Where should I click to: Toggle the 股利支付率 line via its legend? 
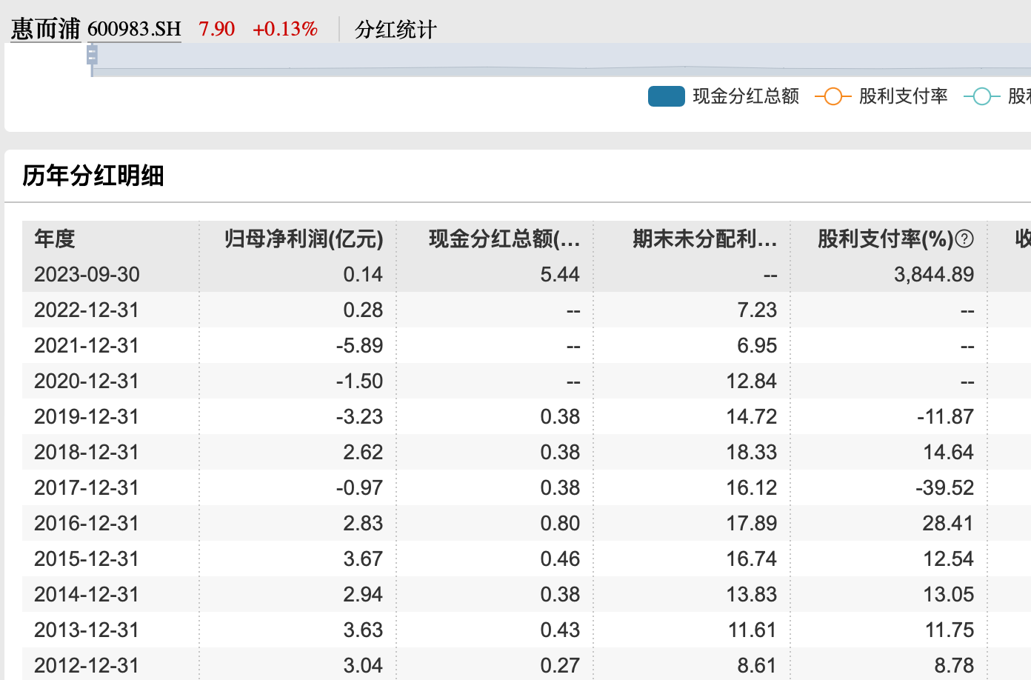point(904,96)
